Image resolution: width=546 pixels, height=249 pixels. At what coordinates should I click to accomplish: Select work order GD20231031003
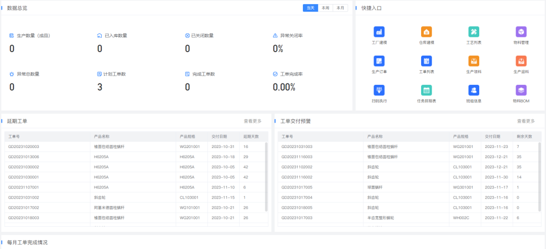tap(297, 147)
